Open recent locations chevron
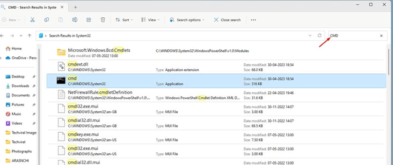The image size is (393, 165). [x=21, y=36]
